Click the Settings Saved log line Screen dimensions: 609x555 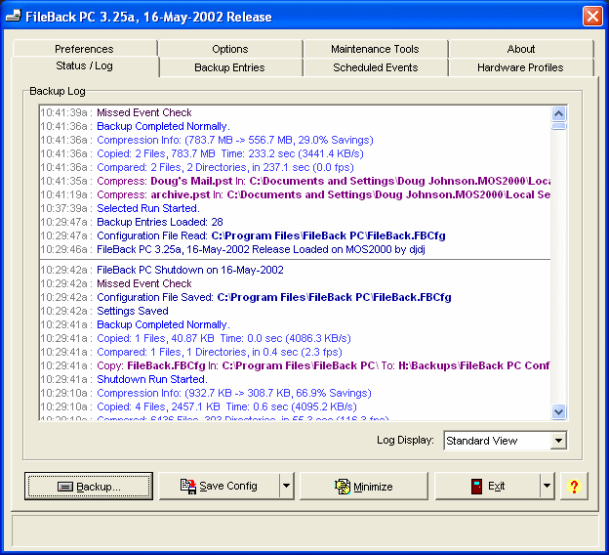[104, 311]
